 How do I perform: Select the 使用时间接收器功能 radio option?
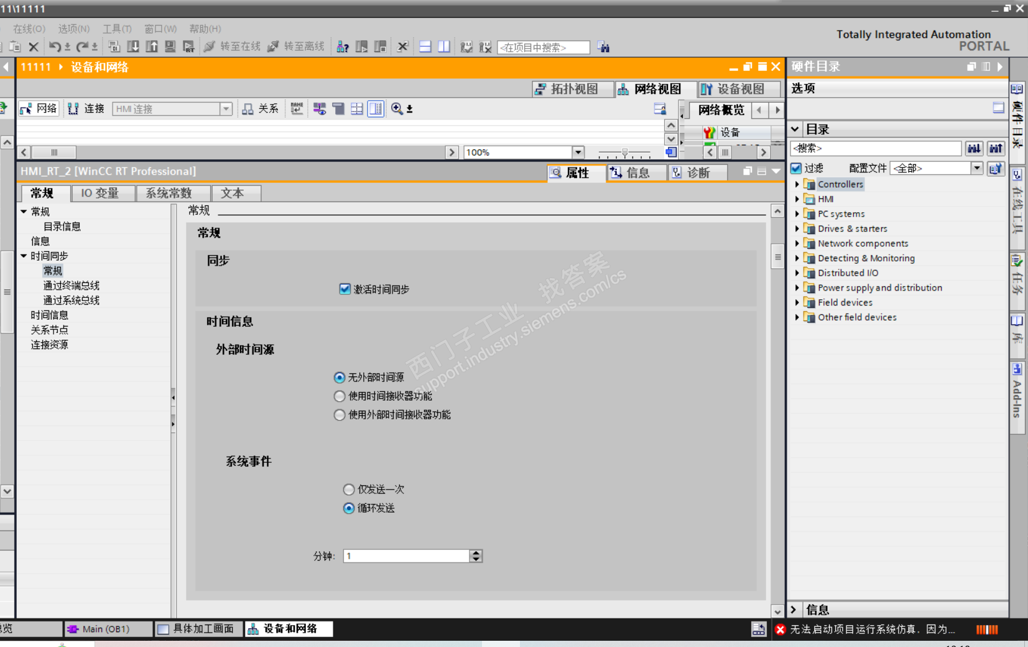(x=340, y=396)
